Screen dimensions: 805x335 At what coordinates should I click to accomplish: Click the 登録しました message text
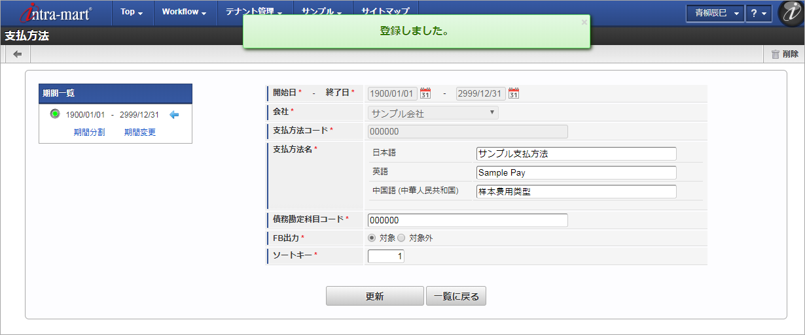coord(414,31)
